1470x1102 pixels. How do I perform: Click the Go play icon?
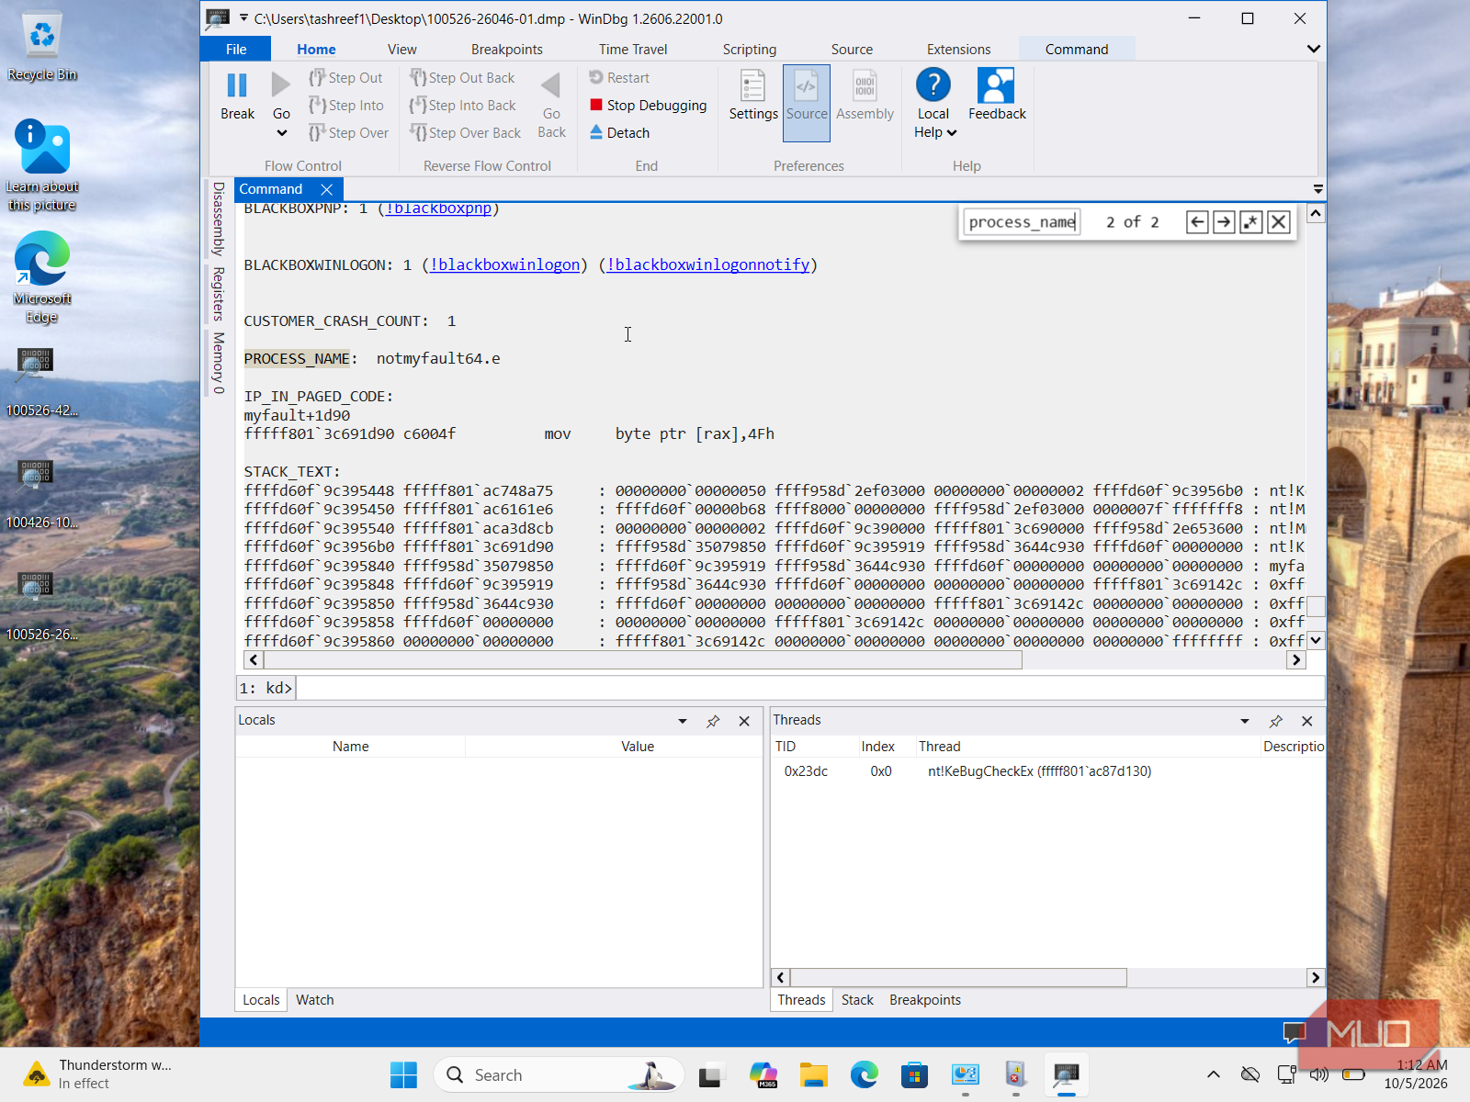click(x=281, y=85)
